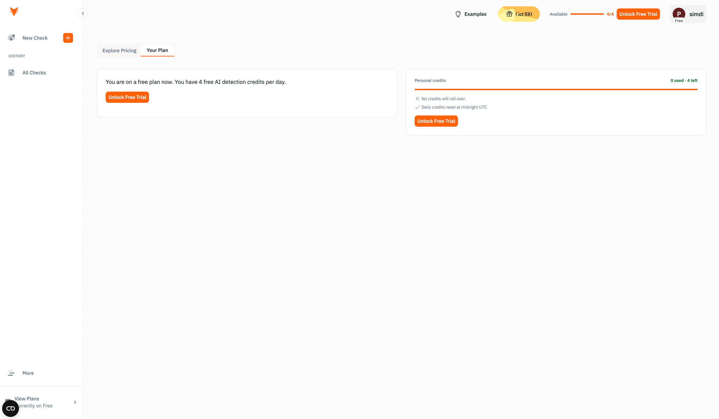
Task: Click the X icon beside no rollover note
Action: point(417,99)
